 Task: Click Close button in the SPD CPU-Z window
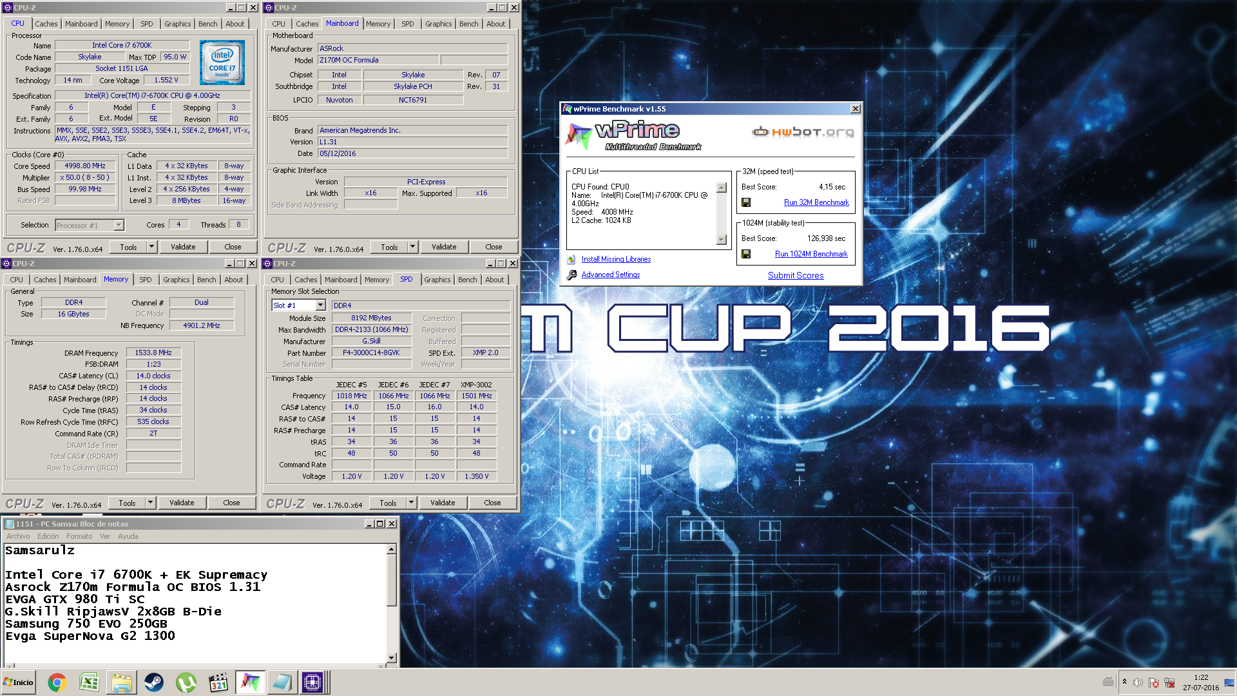tap(492, 503)
